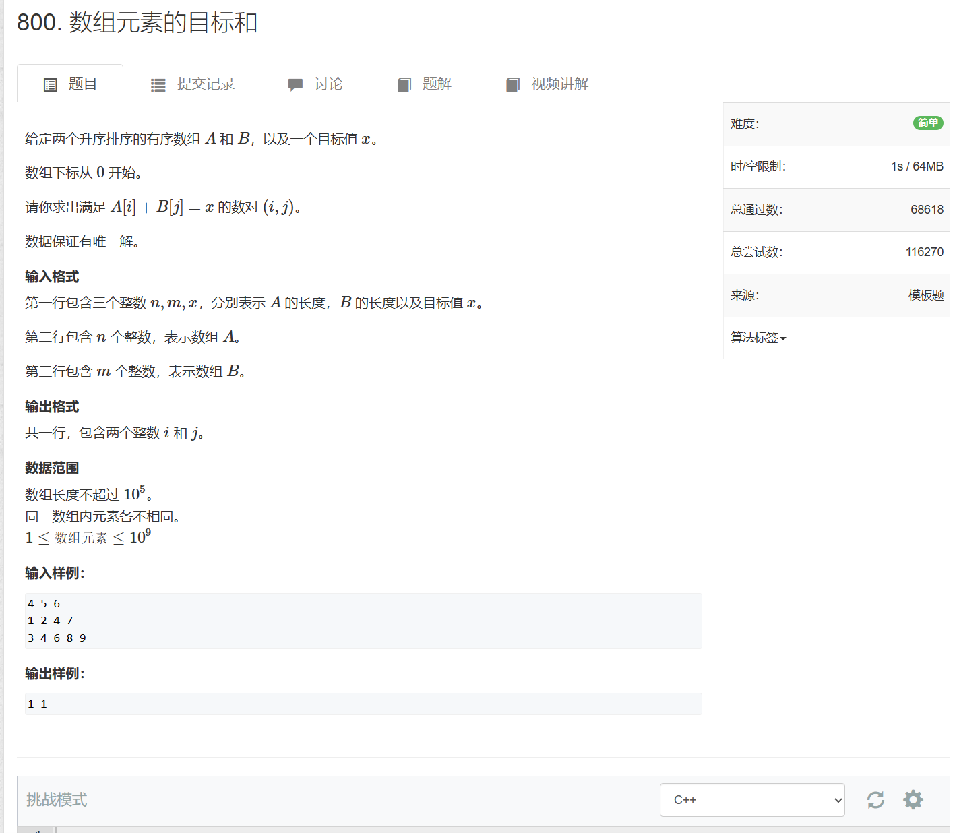Switch to the 提交记录 tab
The image size is (955, 833).
click(x=192, y=84)
